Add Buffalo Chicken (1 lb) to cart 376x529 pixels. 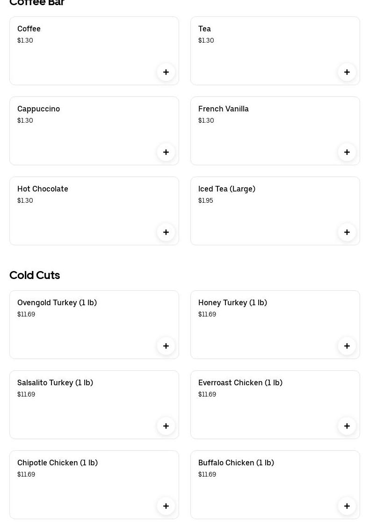point(347,506)
